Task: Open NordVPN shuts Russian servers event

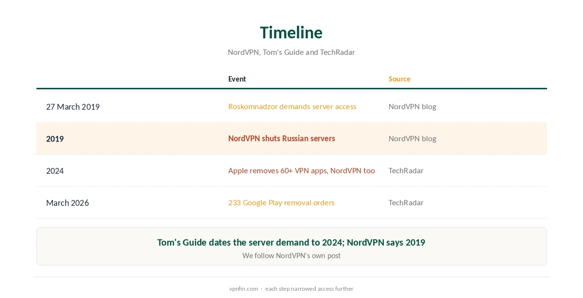Action: pyautogui.click(x=282, y=139)
